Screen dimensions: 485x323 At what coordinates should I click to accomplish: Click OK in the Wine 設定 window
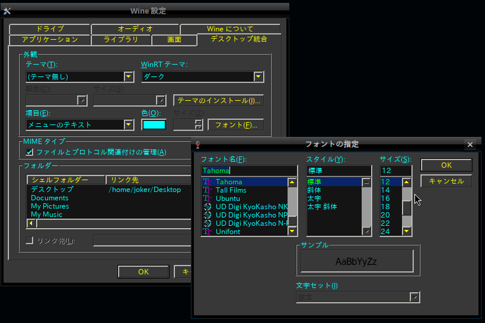pyautogui.click(x=143, y=271)
